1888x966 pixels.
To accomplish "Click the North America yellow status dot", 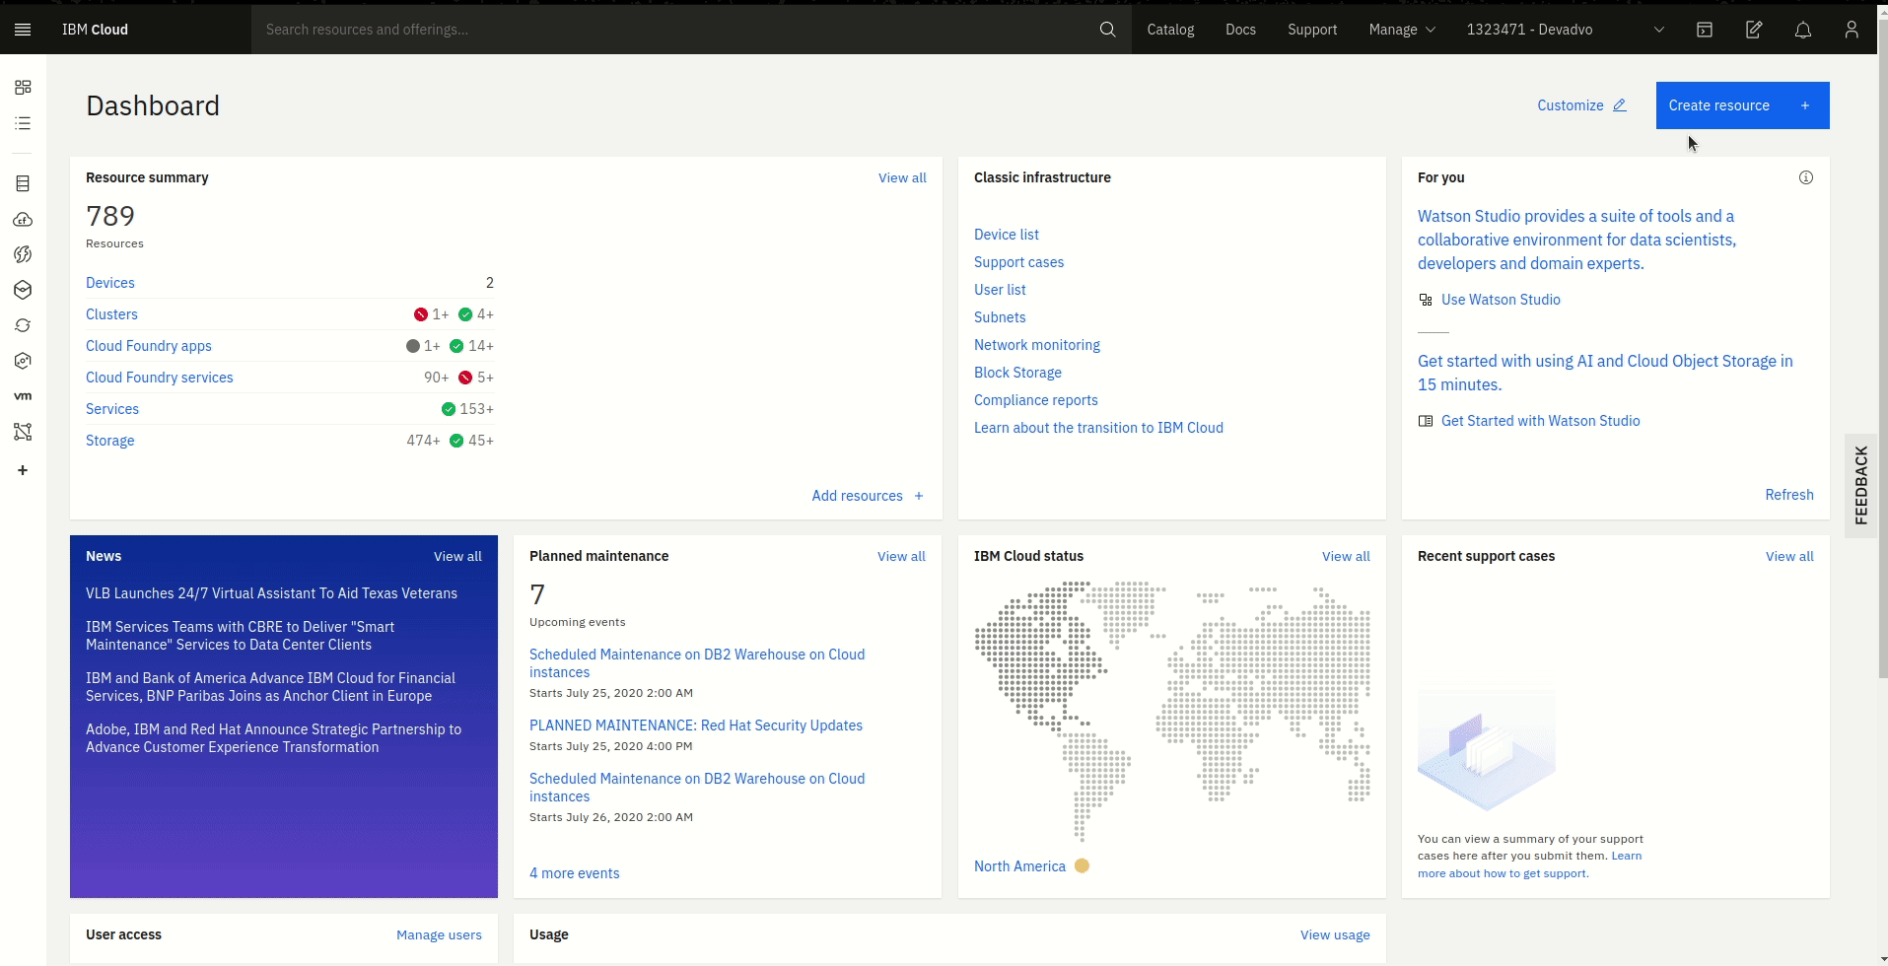I will [x=1082, y=865].
